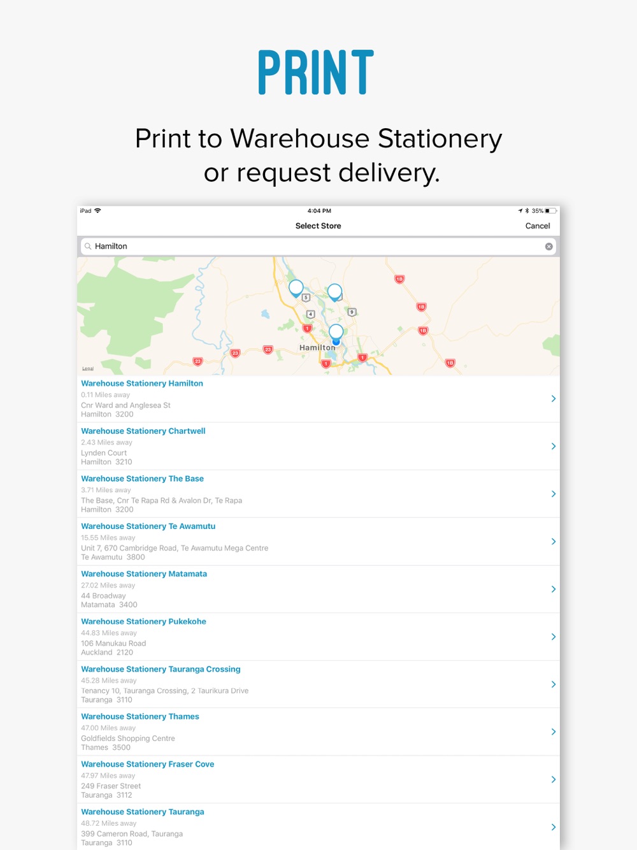The height and width of the screenshot is (850, 637).
Task: Click the Hamilton search field
Action: 318,247
